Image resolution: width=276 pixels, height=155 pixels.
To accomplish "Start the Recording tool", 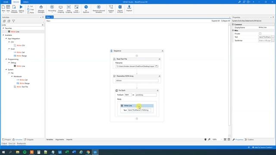I will pyautogui.click(x=52, y=9).
